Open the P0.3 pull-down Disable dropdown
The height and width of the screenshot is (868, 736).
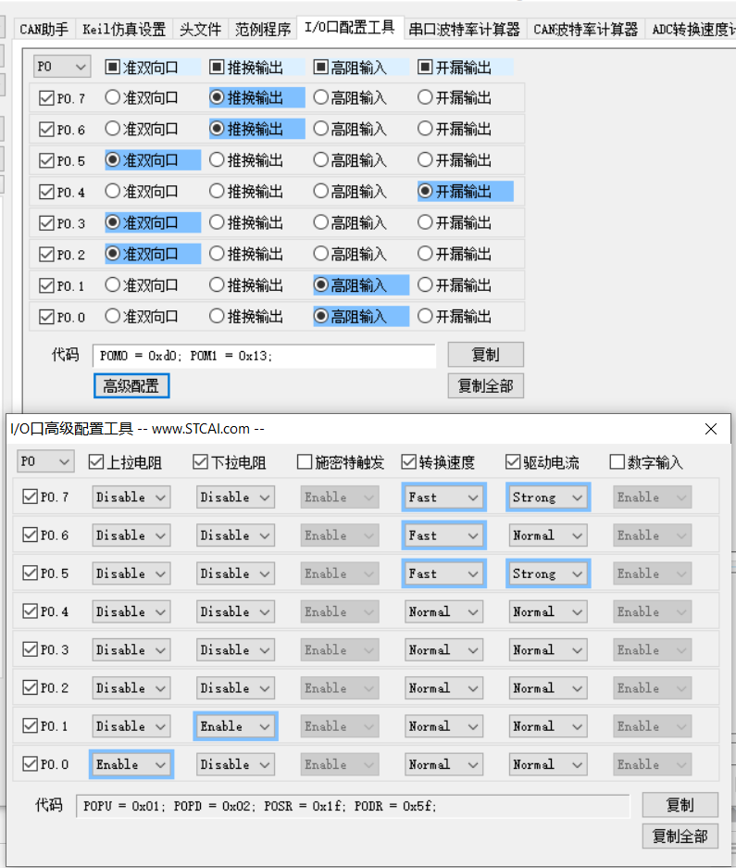235,650
